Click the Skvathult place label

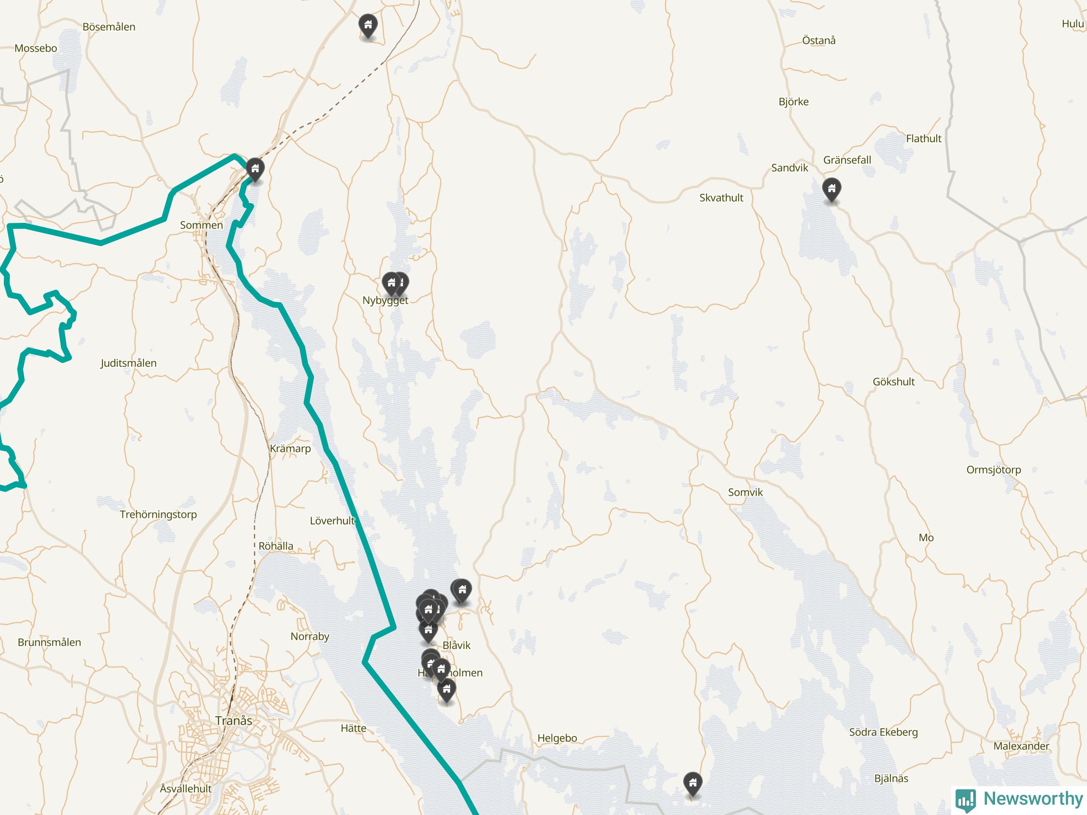(x=721, y=197)
